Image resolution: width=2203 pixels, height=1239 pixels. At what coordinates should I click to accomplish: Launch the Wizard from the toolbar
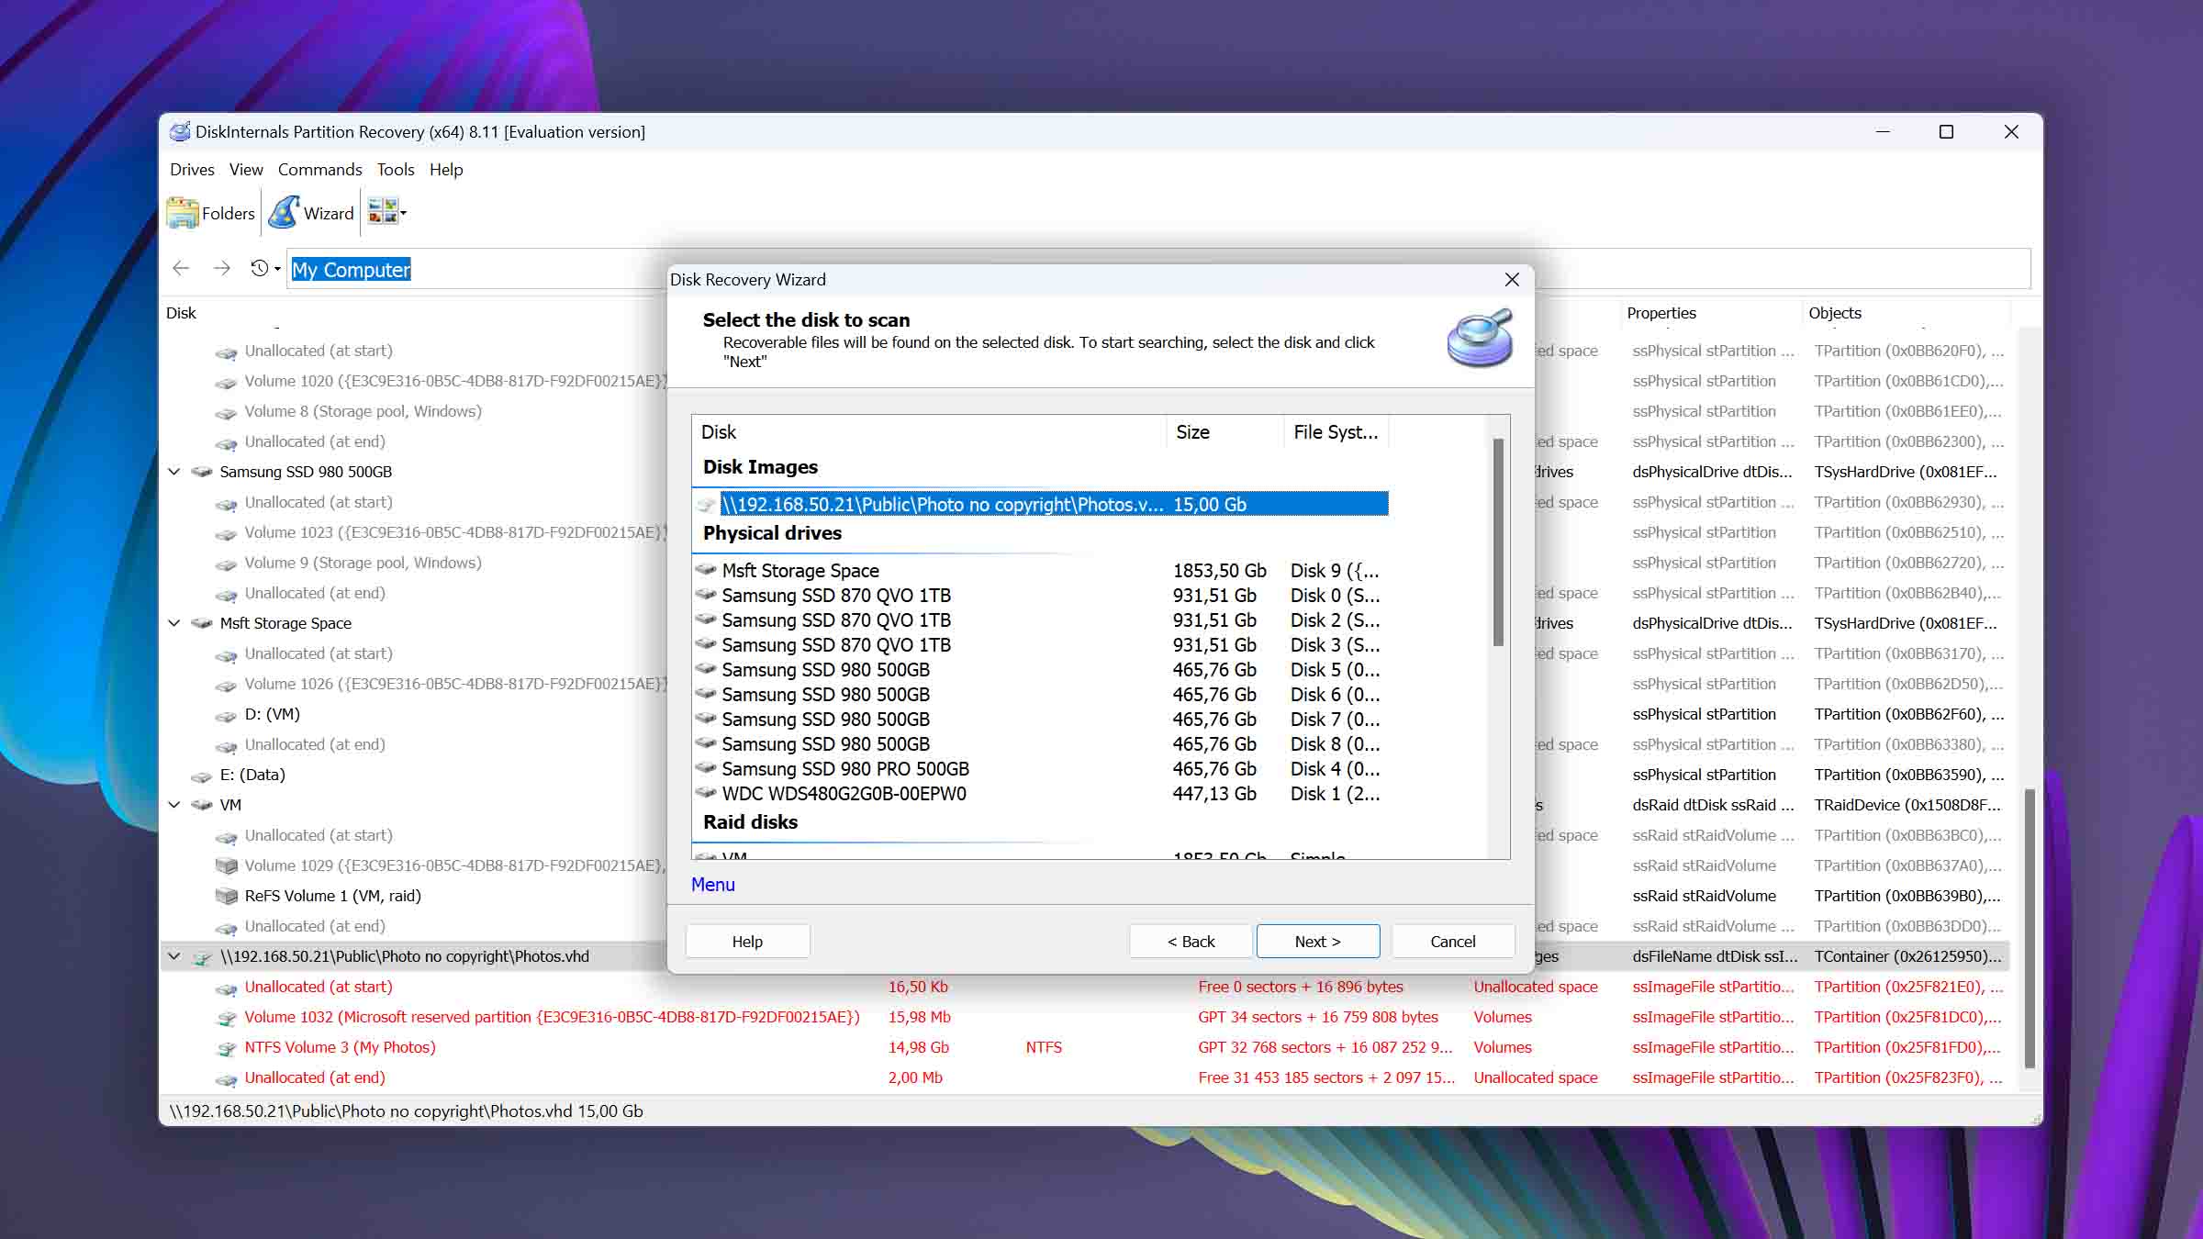pos(311,213)
